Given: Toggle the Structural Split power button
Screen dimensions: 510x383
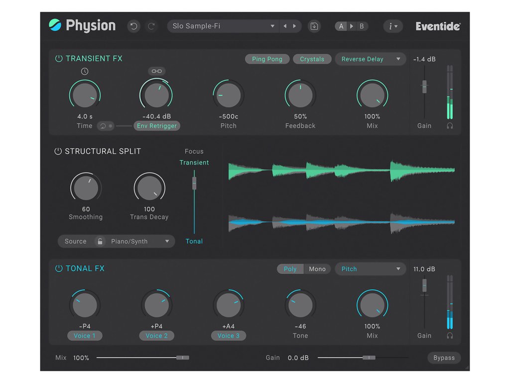Looking at the screenshot, I should pos(58,152).
